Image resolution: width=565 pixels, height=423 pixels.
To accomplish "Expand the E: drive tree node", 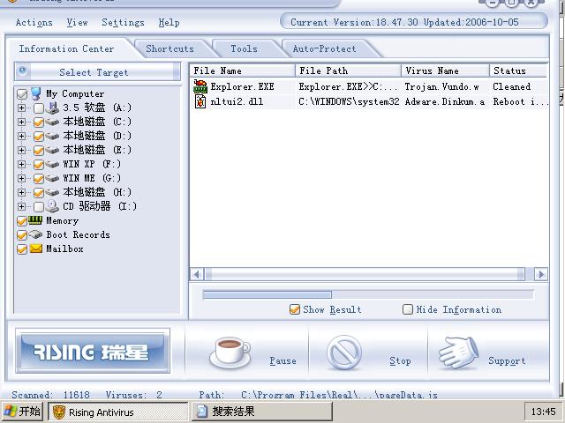I will (x=21, y=150).
